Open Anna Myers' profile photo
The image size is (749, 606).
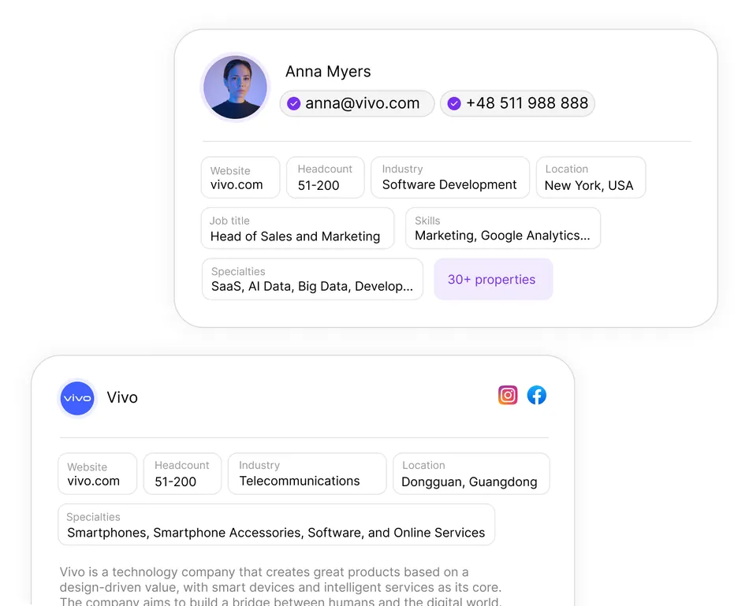point(235,87)
